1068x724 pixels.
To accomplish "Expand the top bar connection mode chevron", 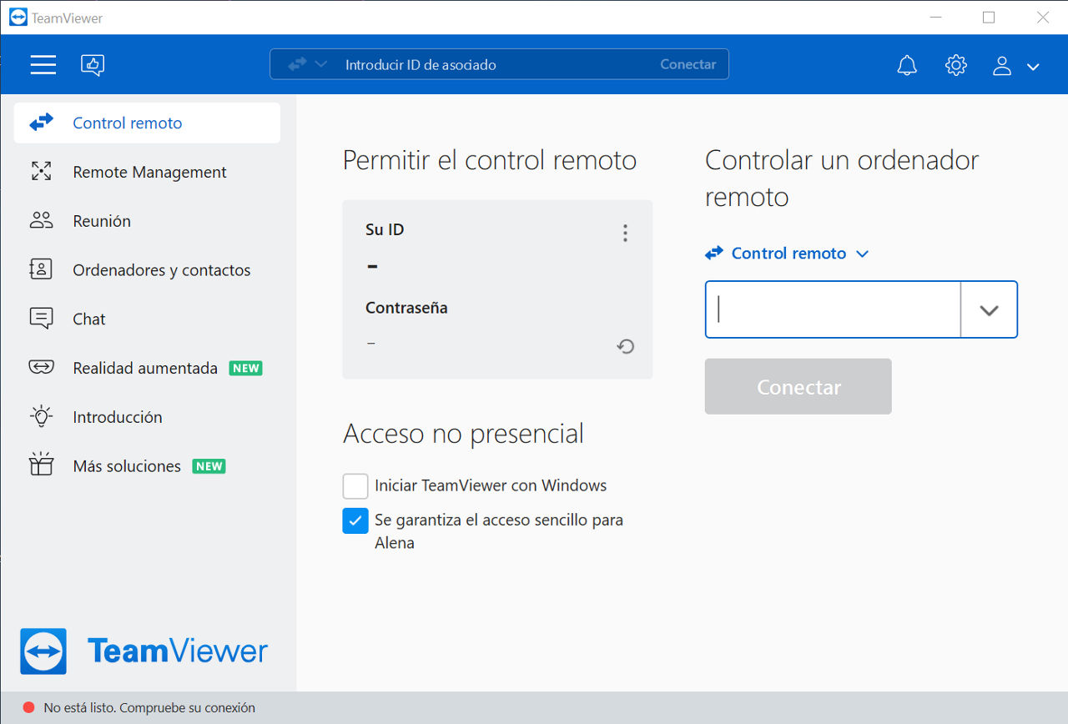I will pyautogui.click(x=320, y=64).
